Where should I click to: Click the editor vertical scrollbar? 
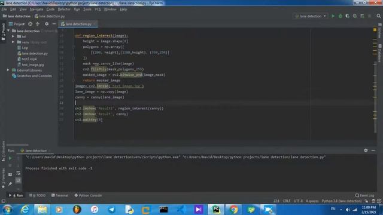point(375,98)
